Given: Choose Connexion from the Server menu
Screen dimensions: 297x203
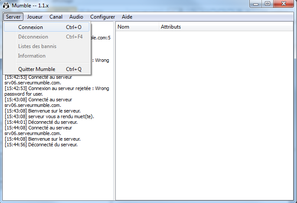Looking at the screenshot, I should tap(46, 27).
